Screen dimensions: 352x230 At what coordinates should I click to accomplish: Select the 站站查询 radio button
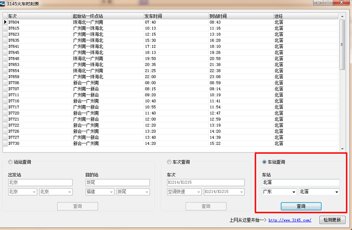(10, 162)
